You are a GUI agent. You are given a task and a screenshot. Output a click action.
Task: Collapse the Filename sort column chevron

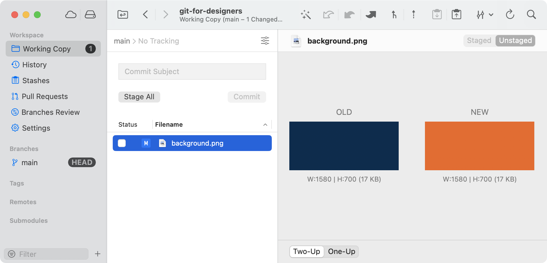click(x=265, y=124)
